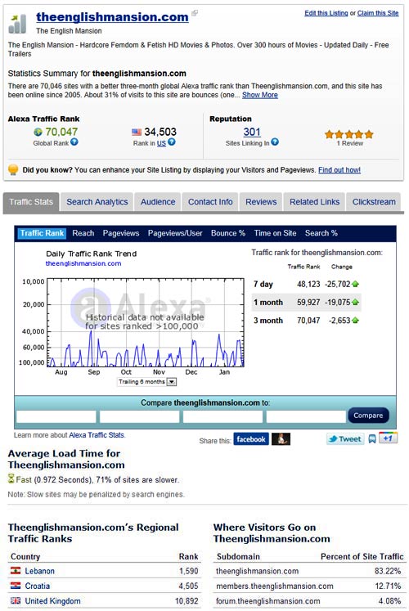409x611 pixels.
Task: Expand the summary with Show More
Action: coord(260,95)
